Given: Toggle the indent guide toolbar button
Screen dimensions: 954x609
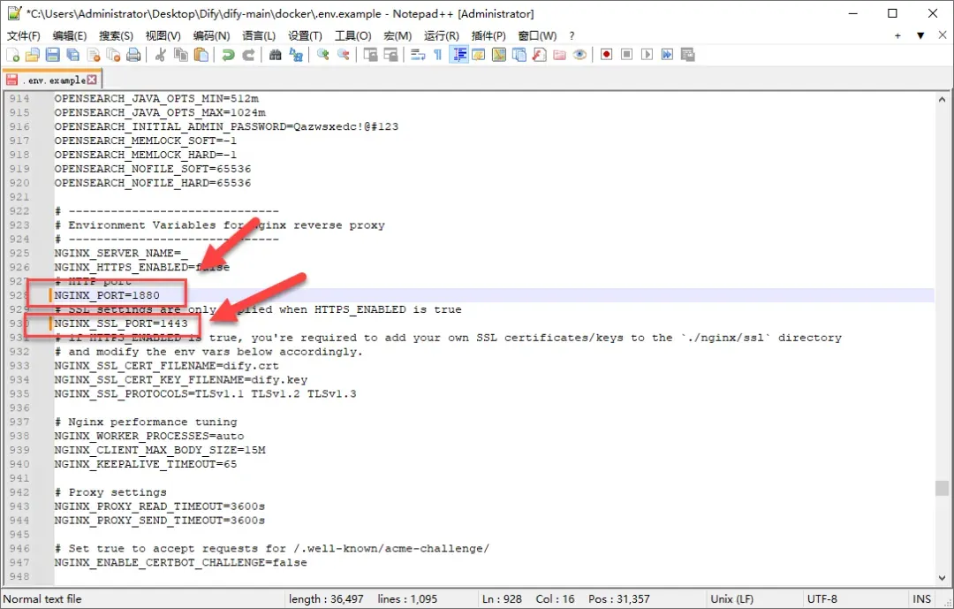Looking at the screenshot, I should pos(458,55).
